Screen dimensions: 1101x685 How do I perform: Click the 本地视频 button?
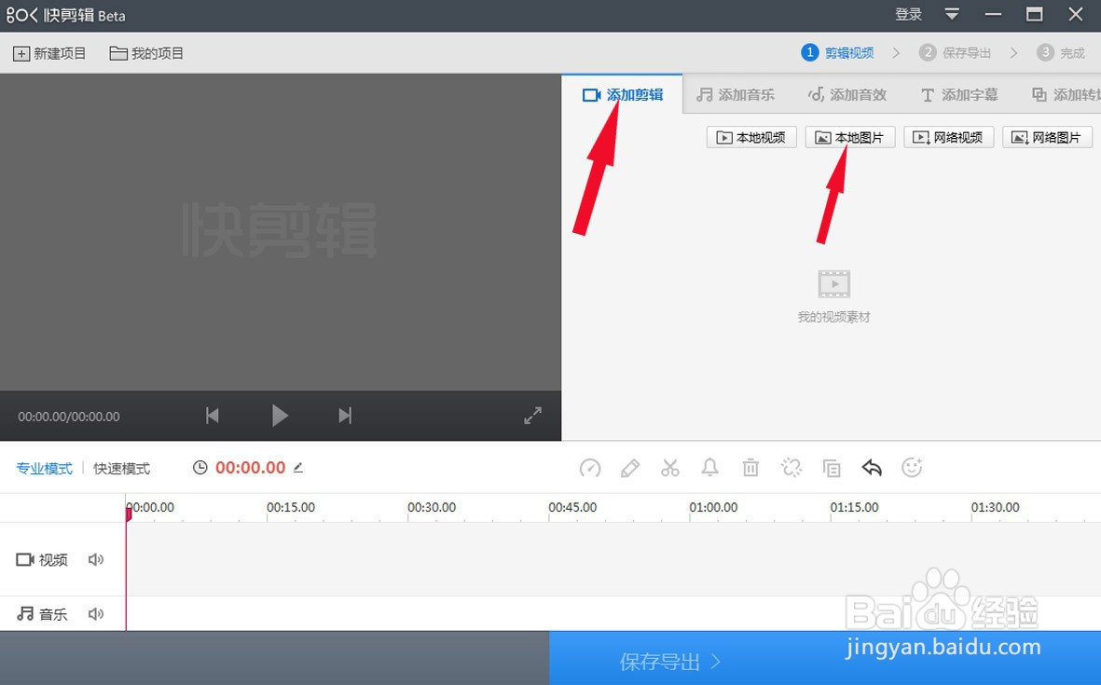coord(751,138)
